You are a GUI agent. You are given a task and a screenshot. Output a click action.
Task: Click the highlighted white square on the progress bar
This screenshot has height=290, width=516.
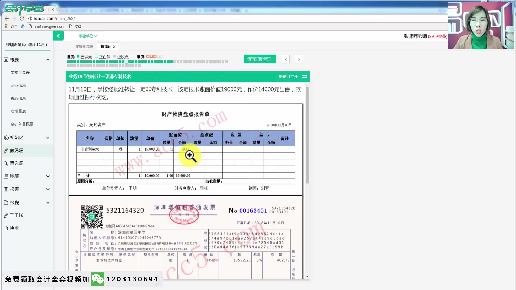[126, 61]
